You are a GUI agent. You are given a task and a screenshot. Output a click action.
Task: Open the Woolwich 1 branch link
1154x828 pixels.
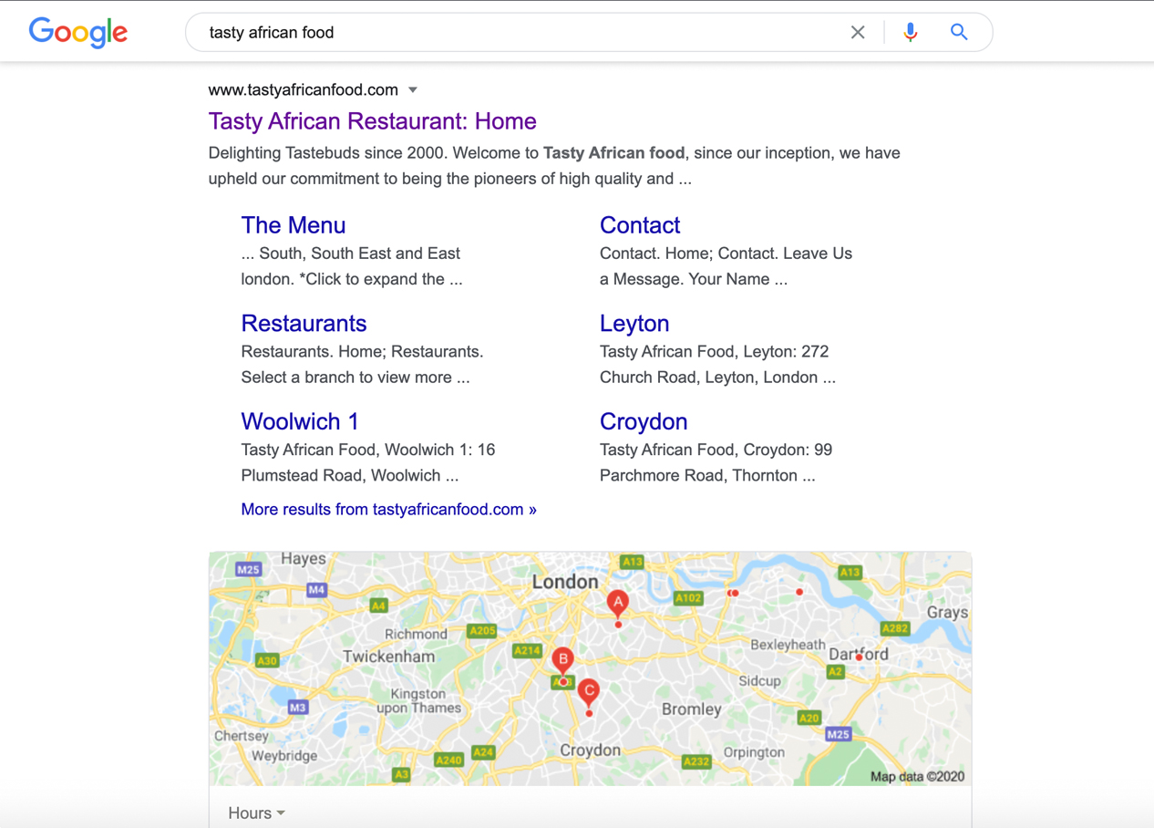click(300, 421)
